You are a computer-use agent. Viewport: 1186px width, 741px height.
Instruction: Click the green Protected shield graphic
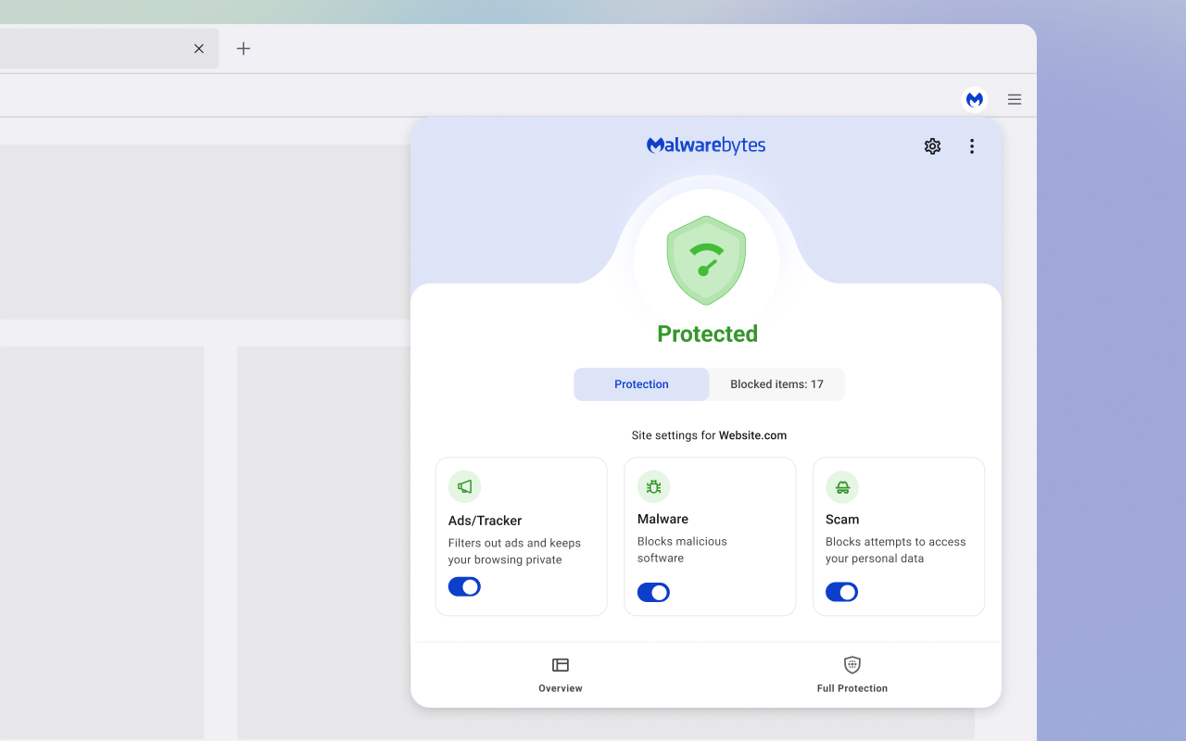pos(706,259)
